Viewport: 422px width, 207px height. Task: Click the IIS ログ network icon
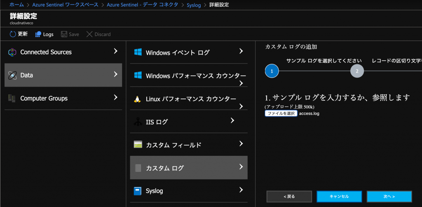point(138,122)
